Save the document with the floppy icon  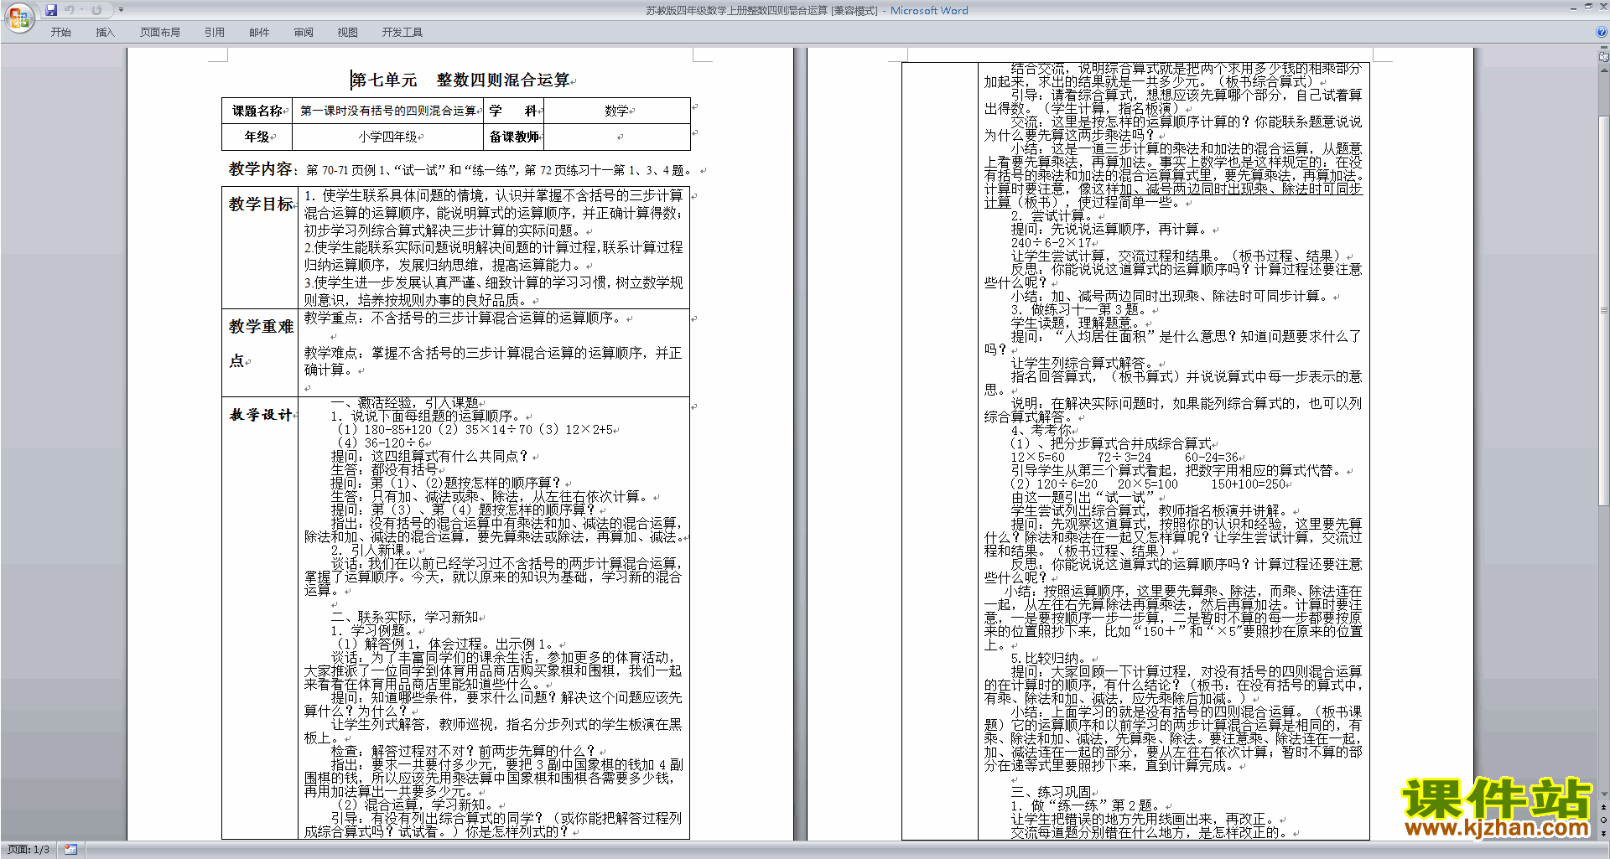click(x=51, y=10)
